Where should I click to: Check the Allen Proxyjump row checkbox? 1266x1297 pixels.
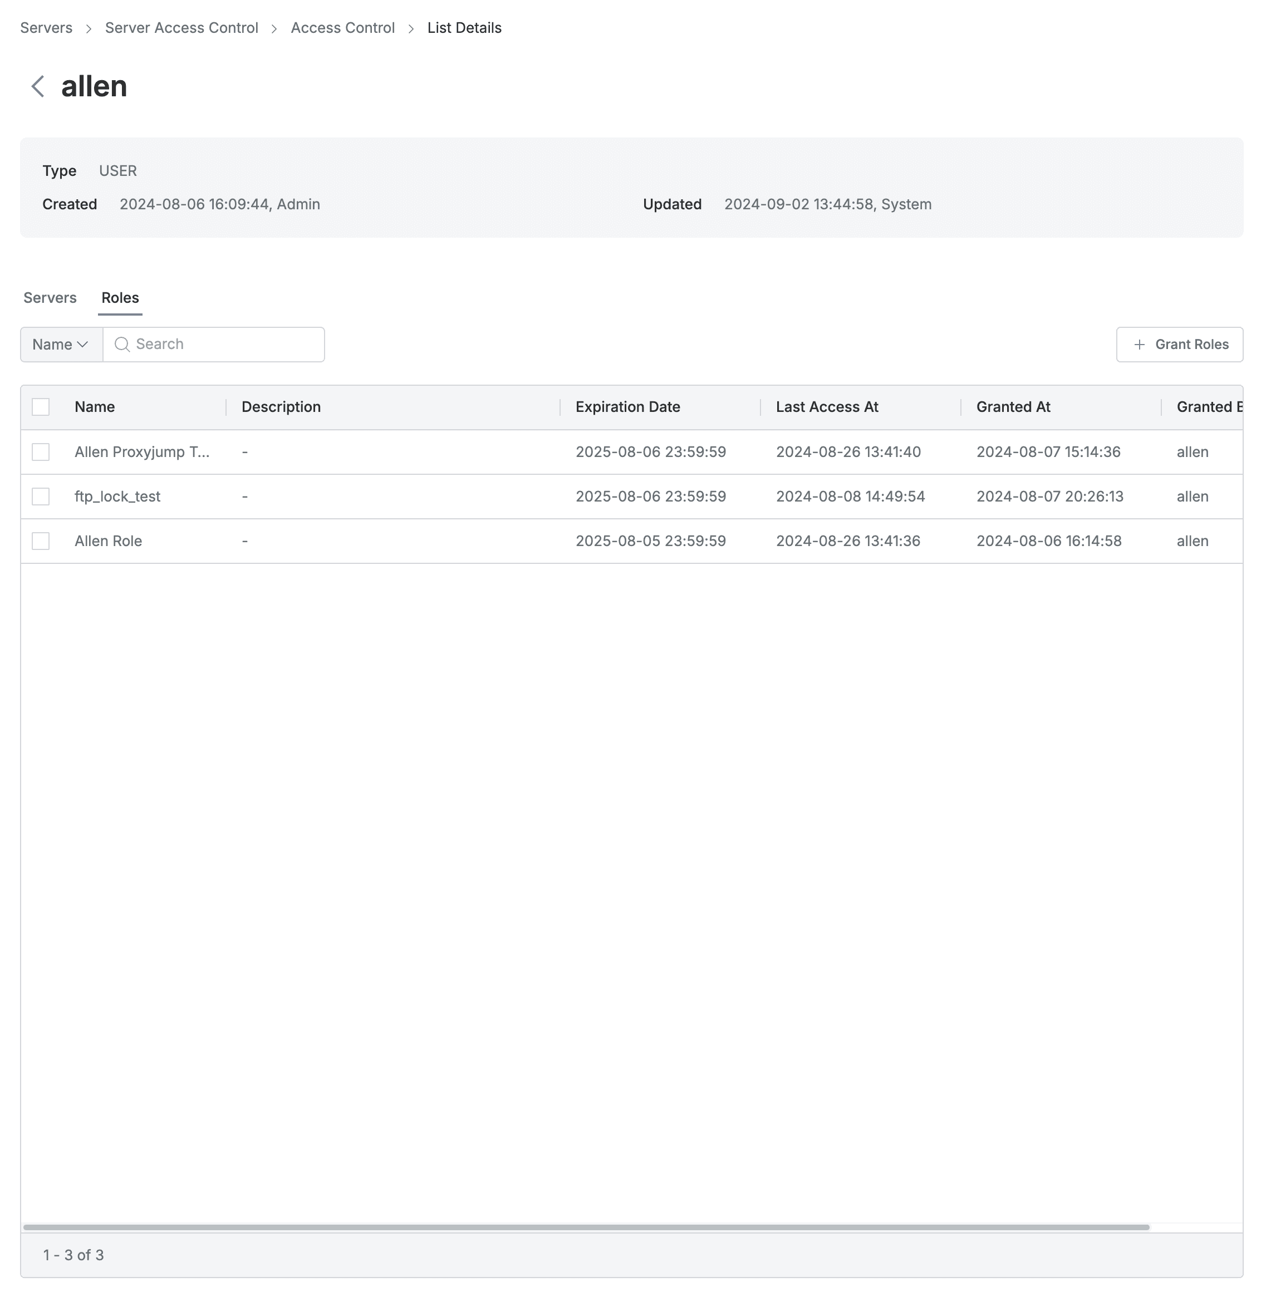point(41,452)
